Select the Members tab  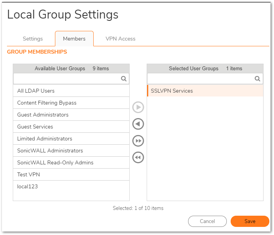(74, 39)
